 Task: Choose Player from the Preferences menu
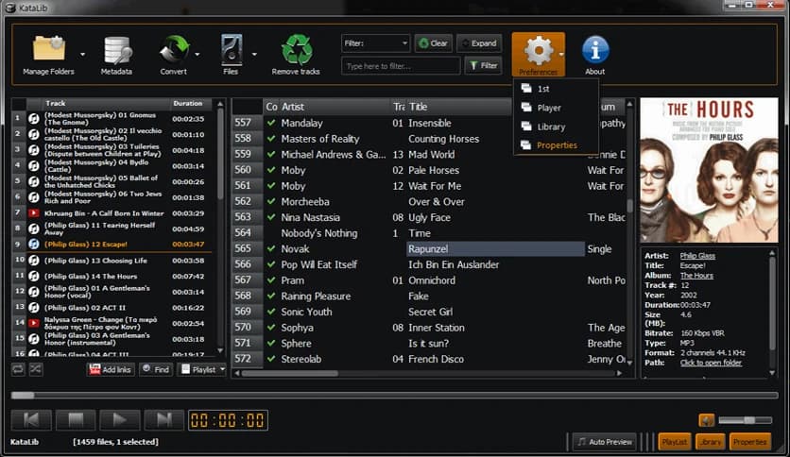549,108
